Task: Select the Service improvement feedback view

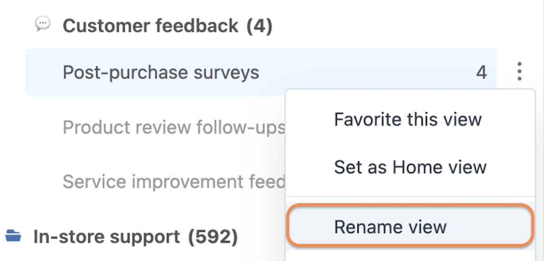Action: tap(174, 181)
